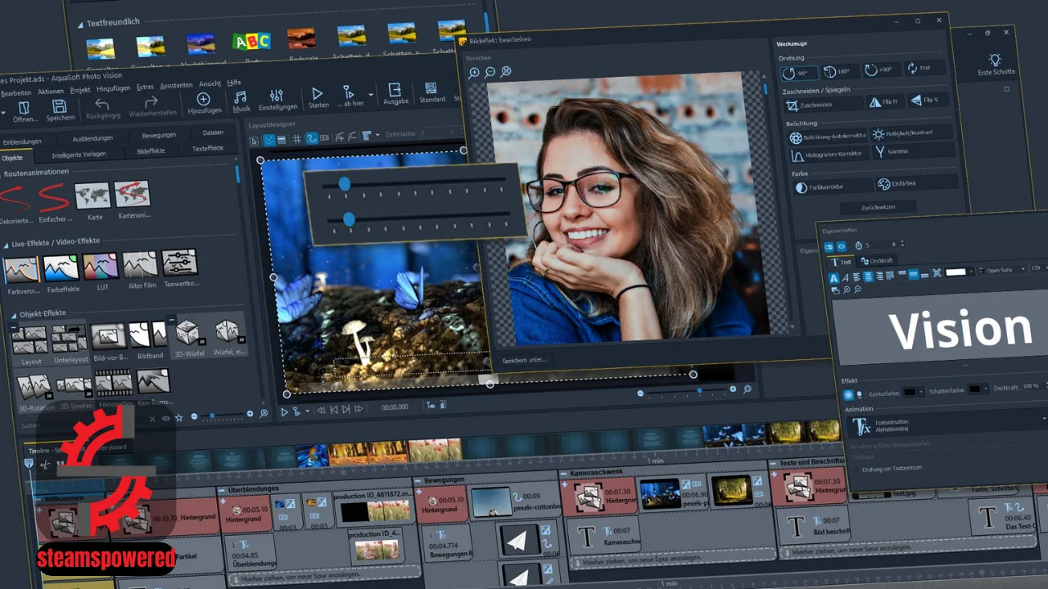Collapse the Objekt-Effekte section
Screen dimensions: 1048x589
tap(14, 315)
